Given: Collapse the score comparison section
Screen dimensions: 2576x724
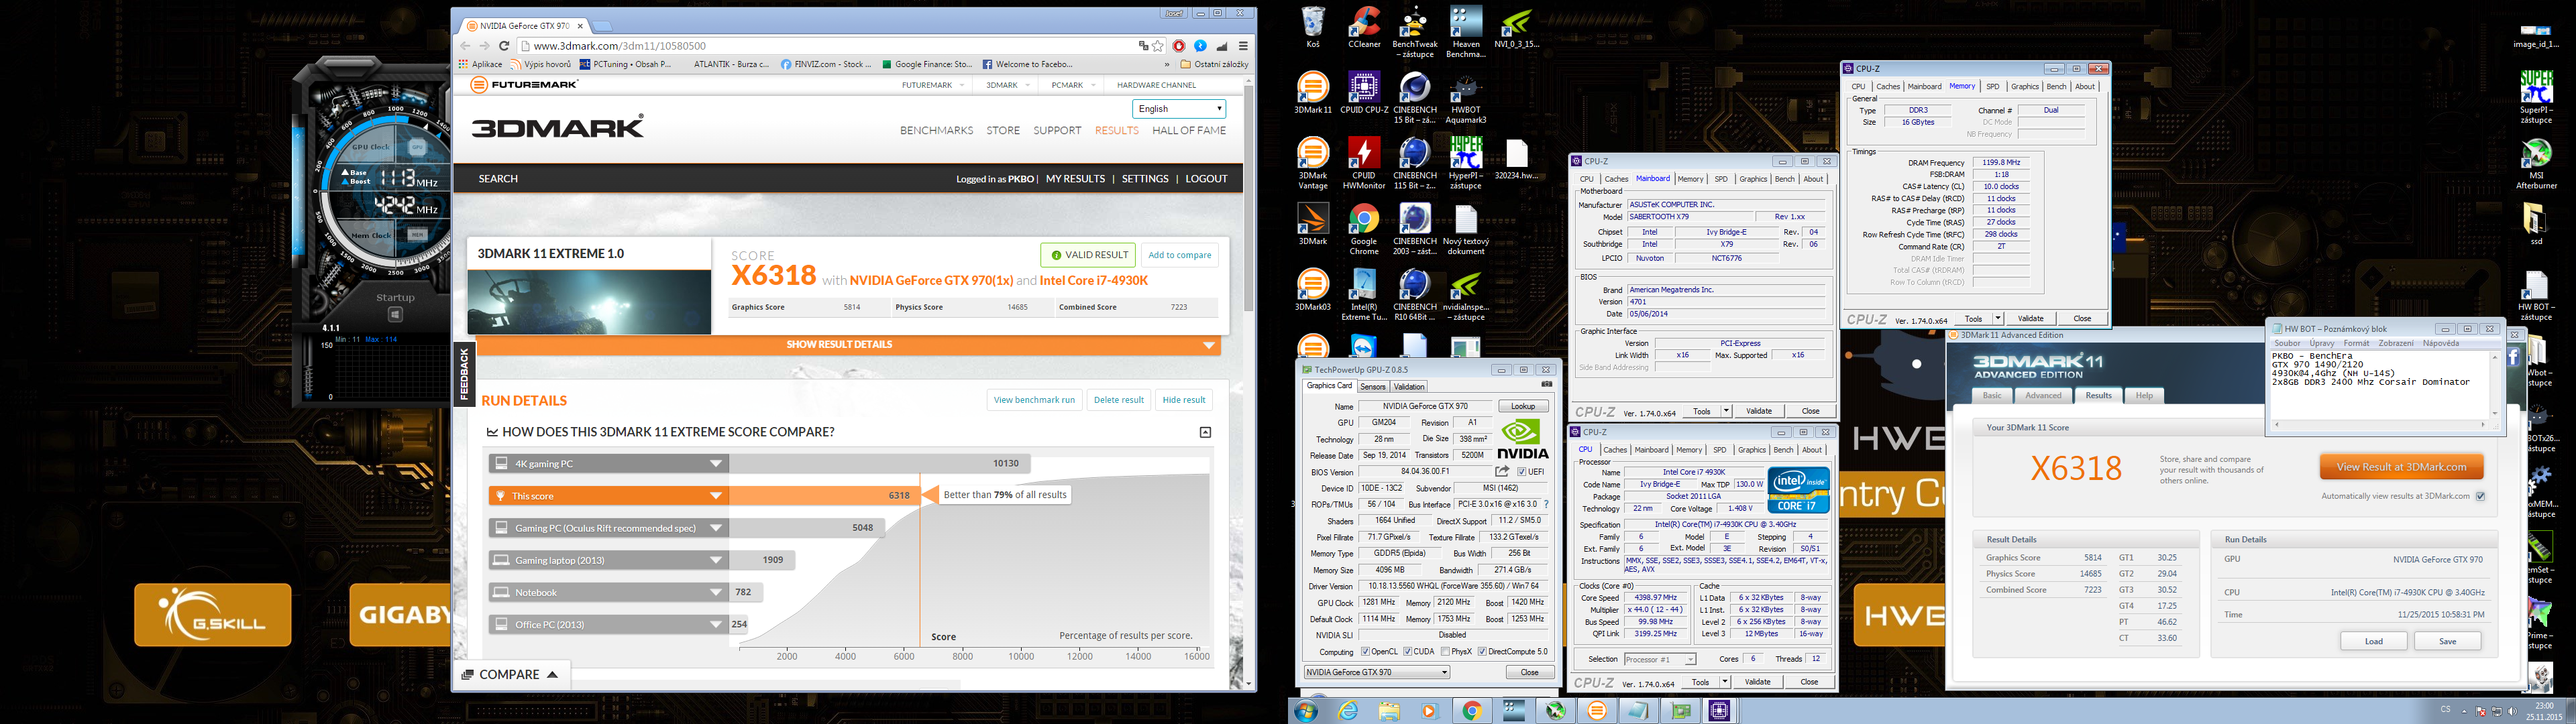Looking at the screenshot, I should pos(1205,432).
